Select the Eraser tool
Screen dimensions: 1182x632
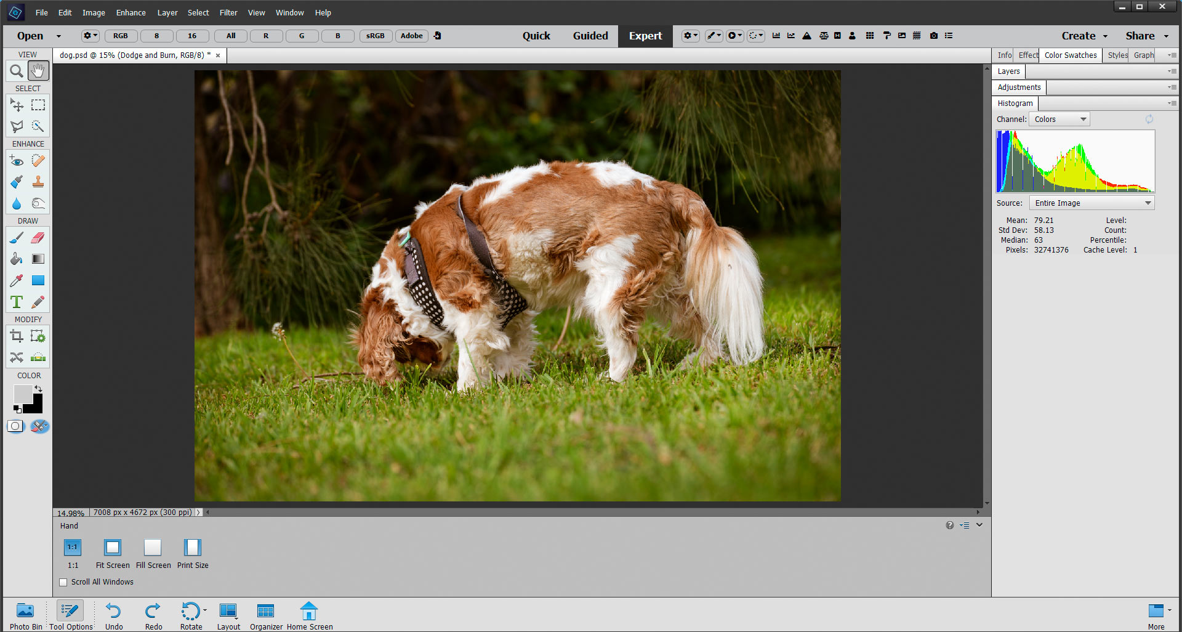coord(38,238)
